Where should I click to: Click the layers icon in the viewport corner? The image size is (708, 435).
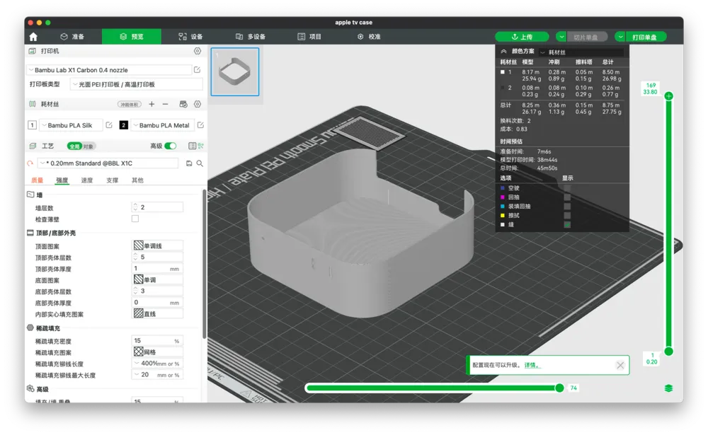tap(669, 388)
